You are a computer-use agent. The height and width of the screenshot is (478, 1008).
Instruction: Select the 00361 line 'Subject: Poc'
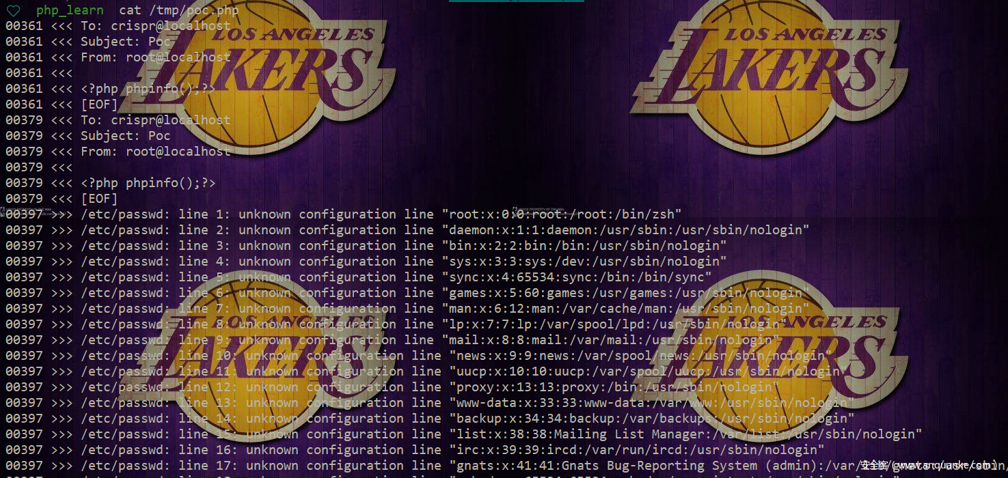pos(126,42)
